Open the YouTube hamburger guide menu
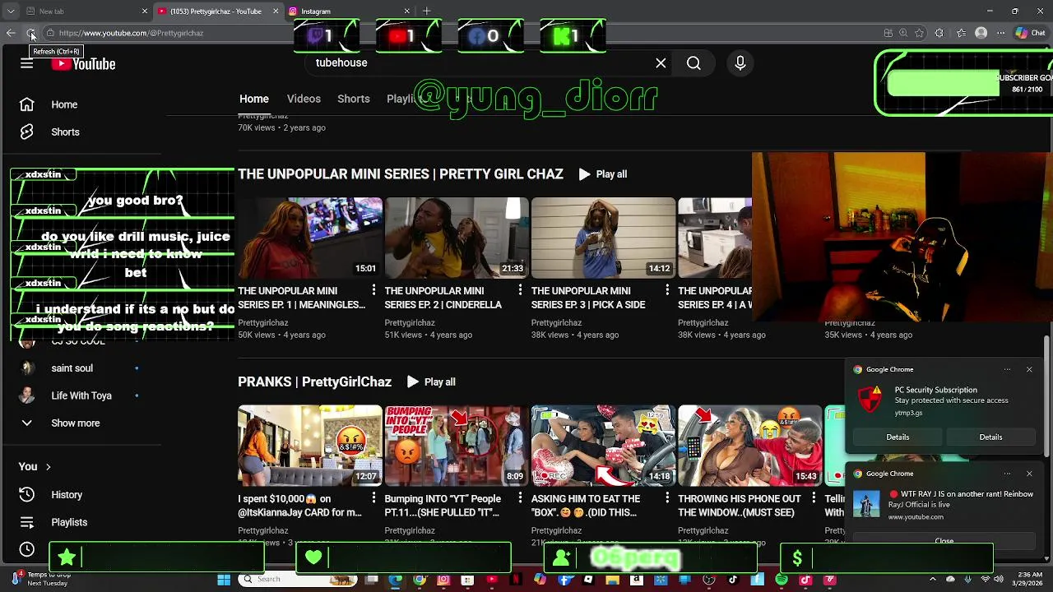 26,63
